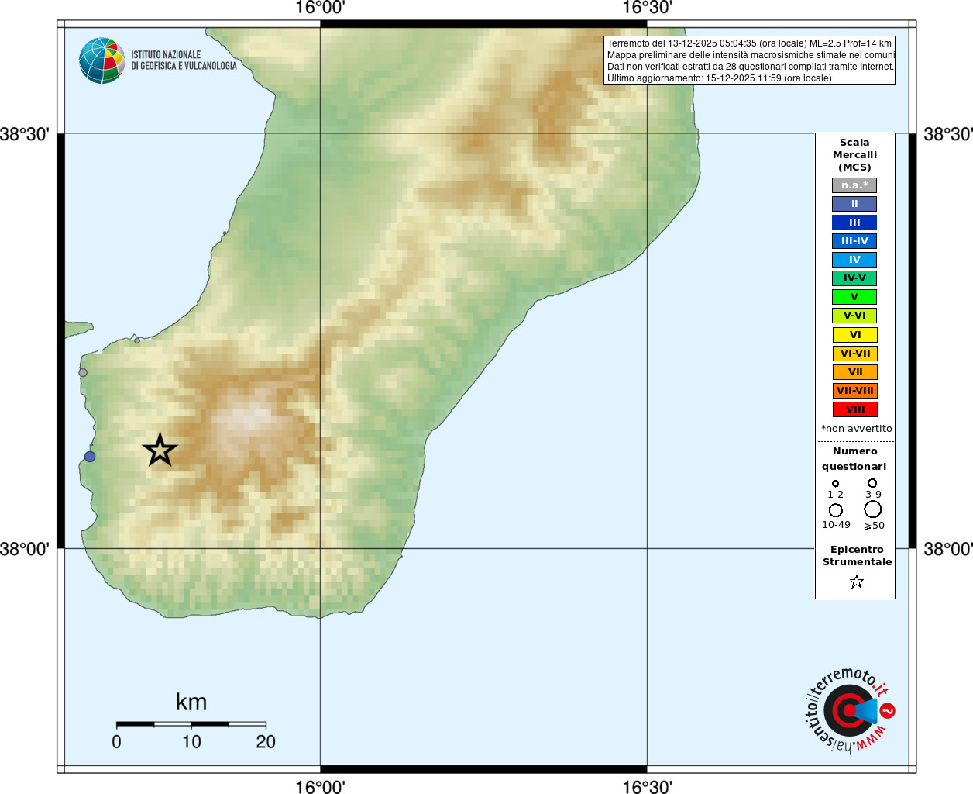Viewport: 973px width, 794px height.
Task: Click the 3-9 questionnaires circle symbol
Action: pyautogui.click(x=872, y=482)
